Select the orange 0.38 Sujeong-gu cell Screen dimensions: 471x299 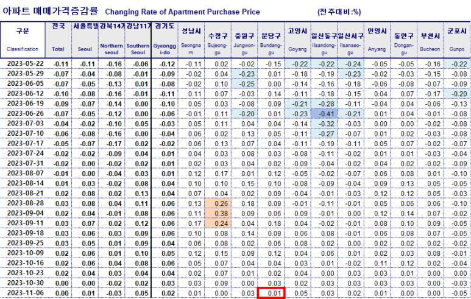[218, 214]
